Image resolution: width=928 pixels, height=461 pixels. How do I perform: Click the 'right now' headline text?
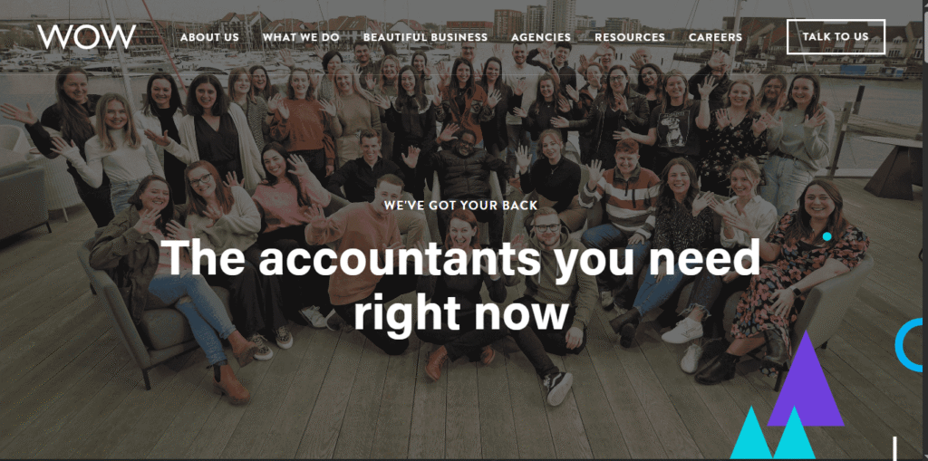coord(461,313)
